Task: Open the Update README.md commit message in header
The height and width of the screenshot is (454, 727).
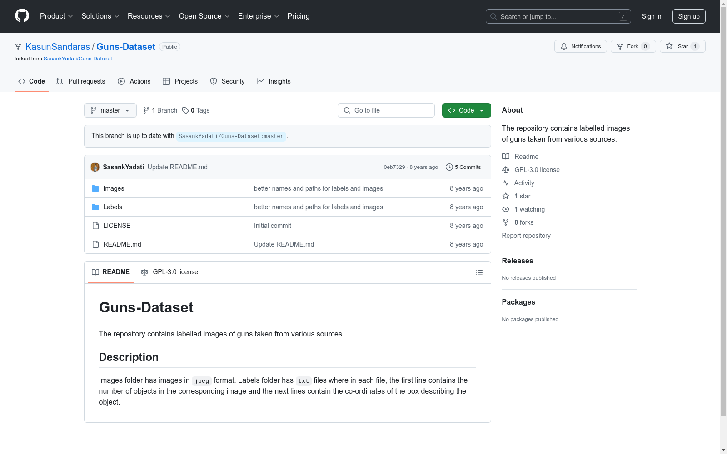Action: 178,167
